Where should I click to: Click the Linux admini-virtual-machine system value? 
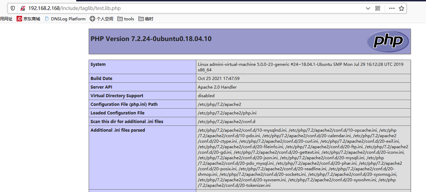(x=300, y=67)
